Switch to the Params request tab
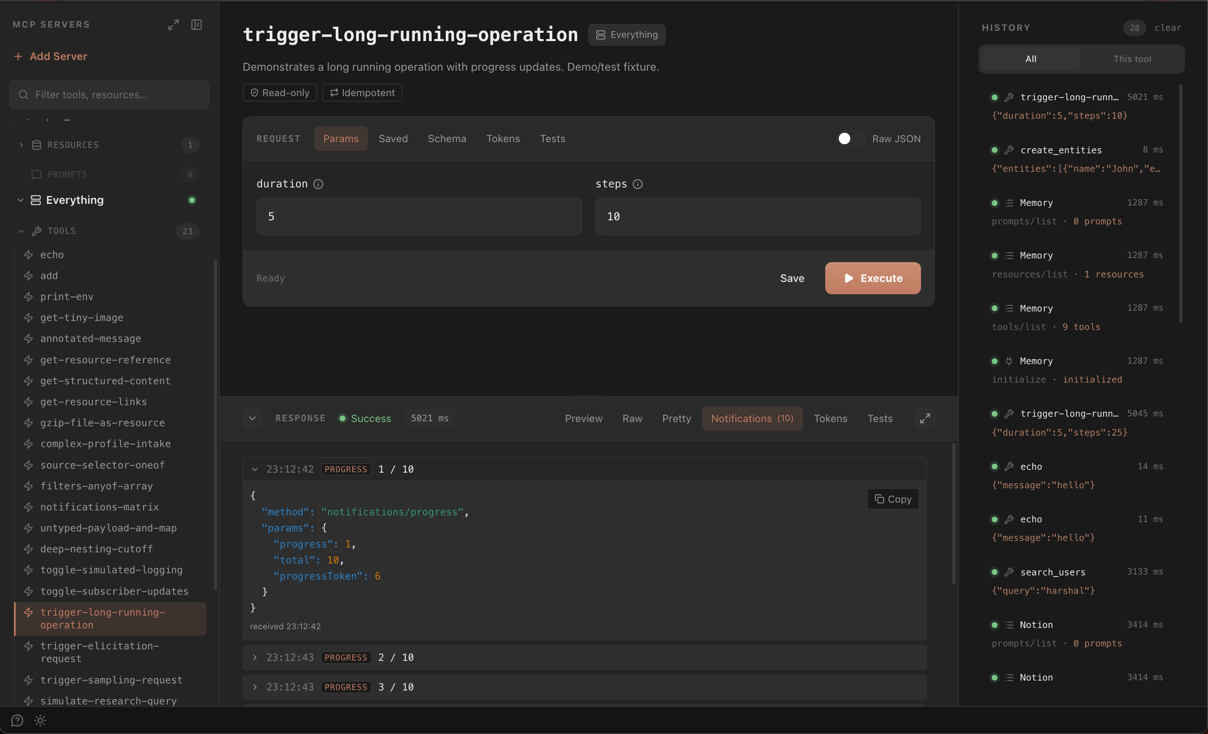The height and width of the screenshot is (734, 1208). click(341, 138)
